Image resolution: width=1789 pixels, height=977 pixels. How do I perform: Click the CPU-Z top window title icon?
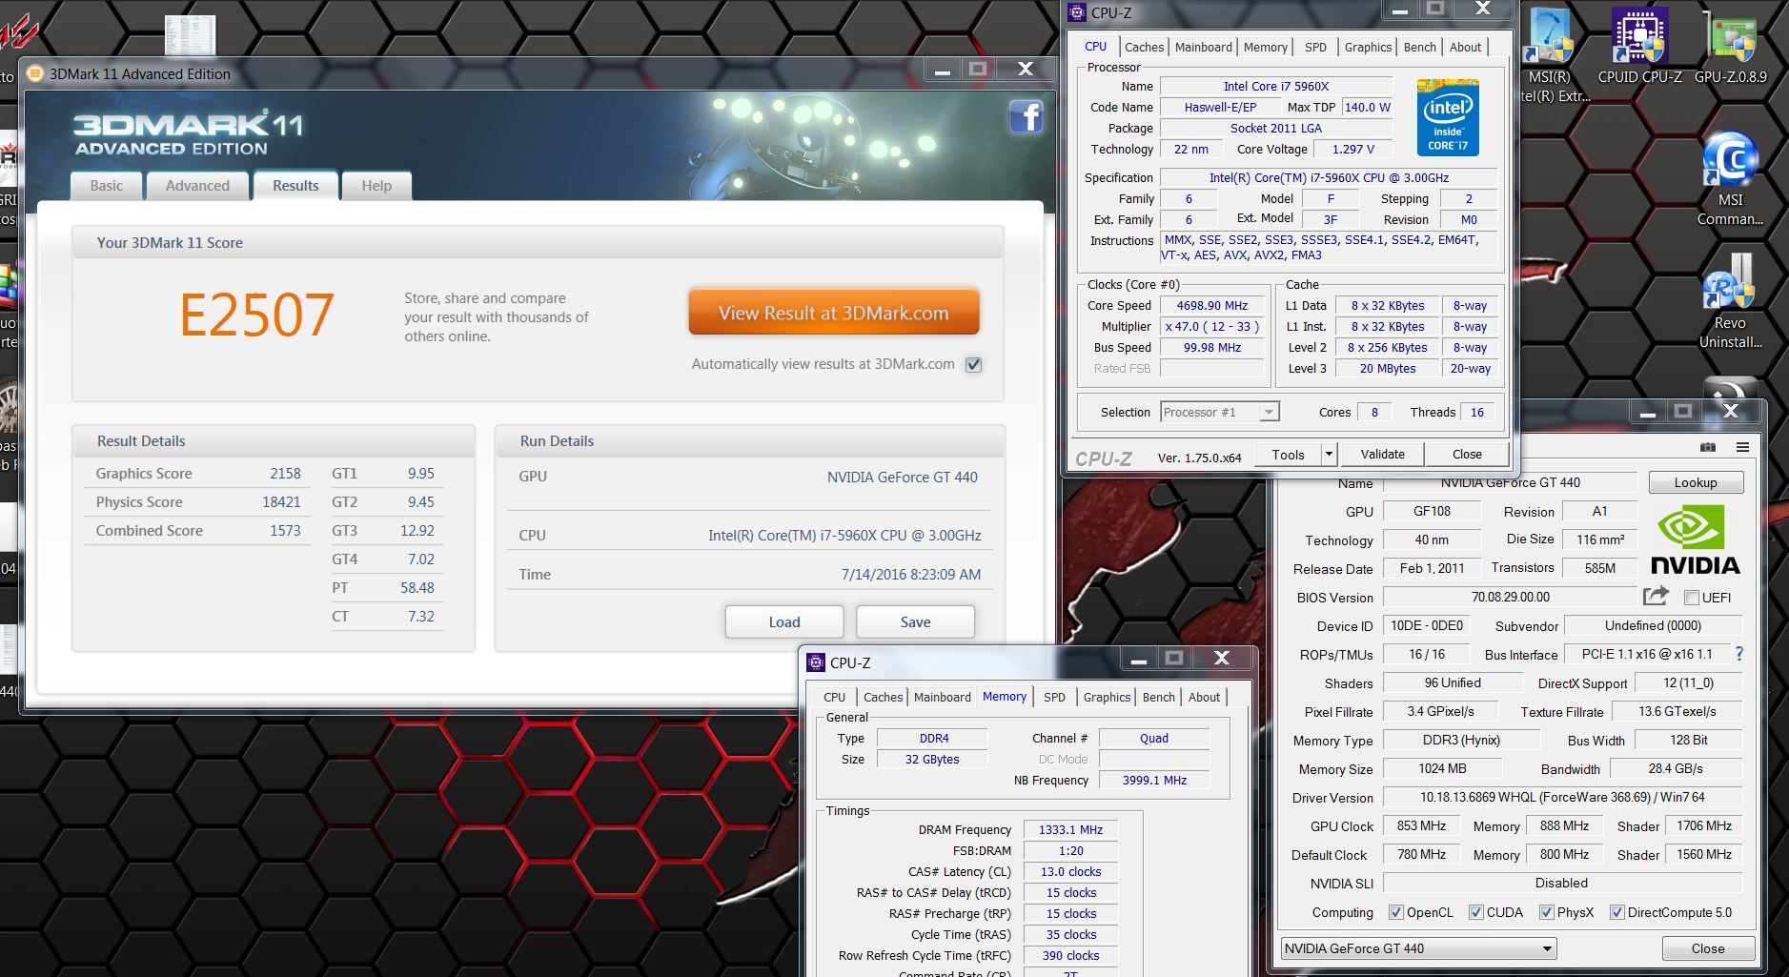pos(1077,12)
